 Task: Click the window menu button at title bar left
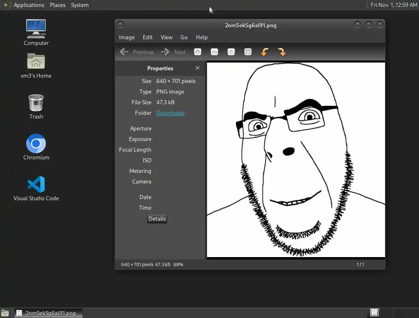(x=120, y=25)
